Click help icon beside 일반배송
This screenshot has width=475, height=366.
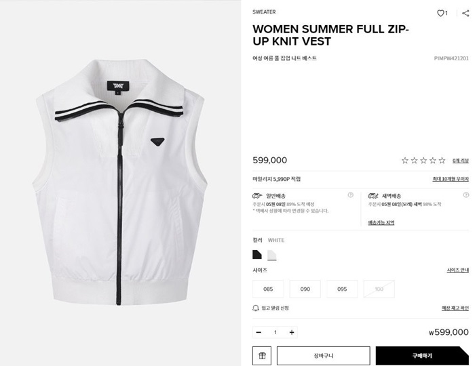tap(351, 195)
